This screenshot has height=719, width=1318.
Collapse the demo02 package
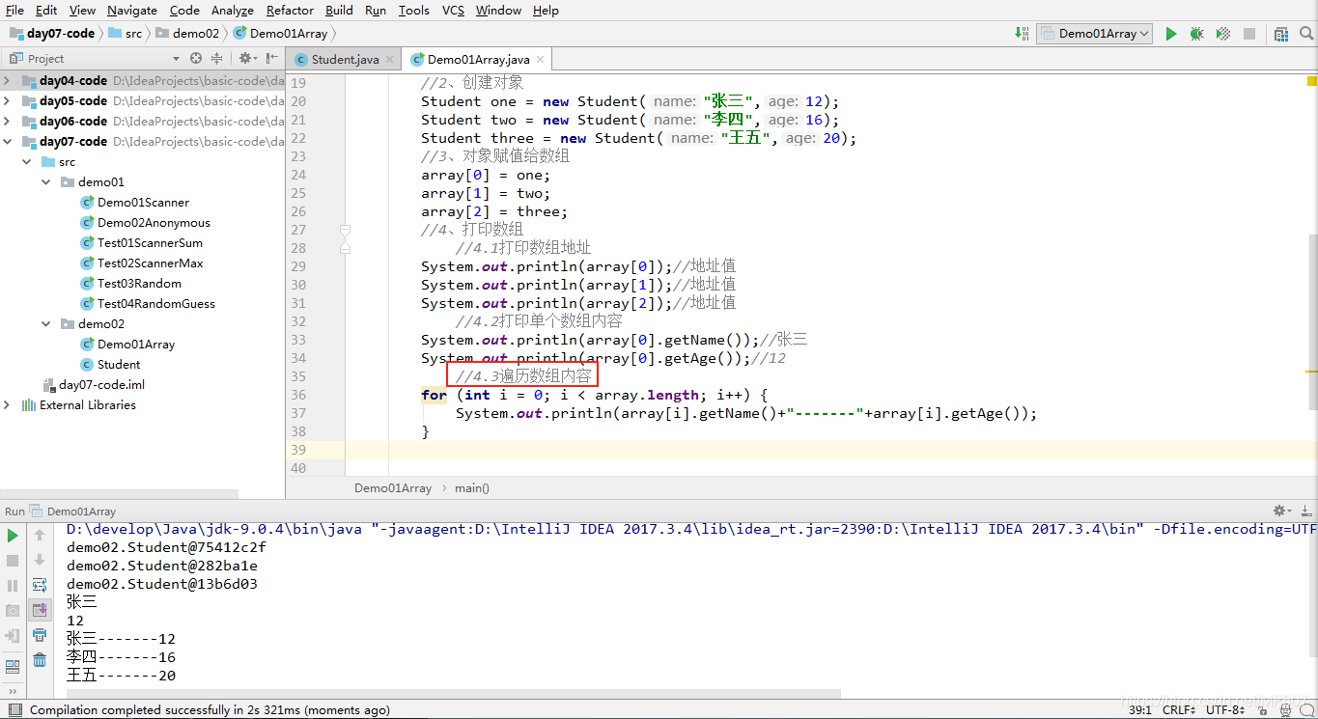click(x=46, y=324)
